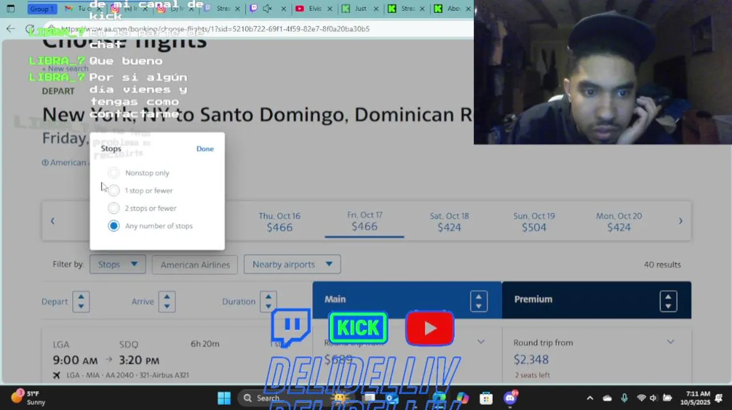The height and width of the screenshot is (410, 732).
Task: Click the '« New search' link
Action: coord(65,69)
